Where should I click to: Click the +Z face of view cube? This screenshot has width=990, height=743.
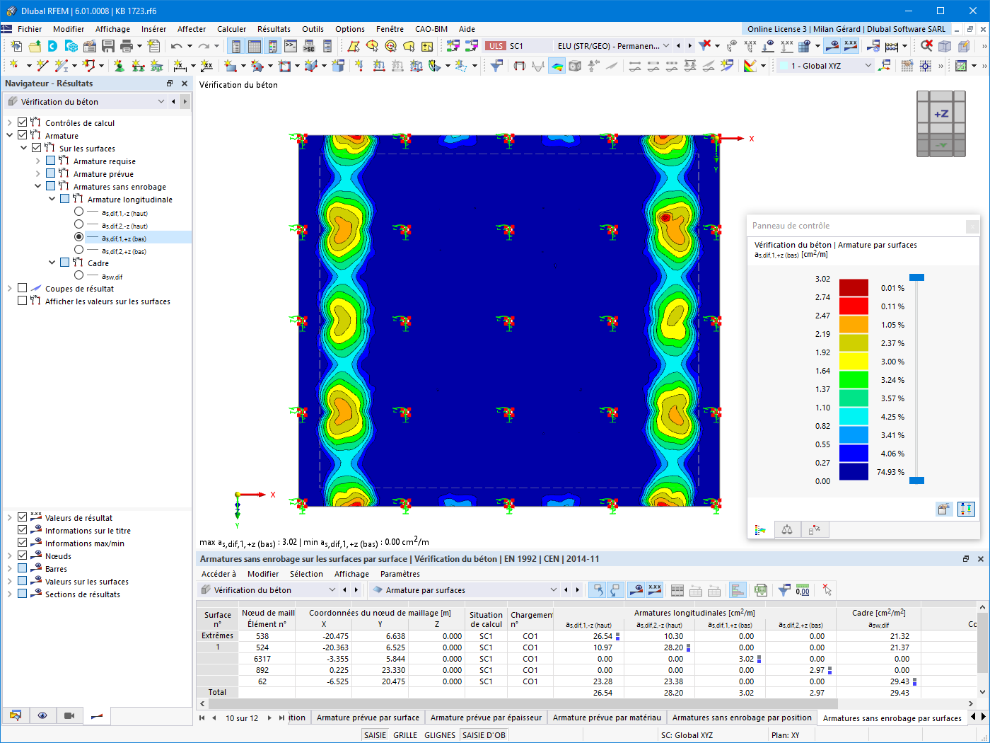pyautogui.click(x=941, y=113)
